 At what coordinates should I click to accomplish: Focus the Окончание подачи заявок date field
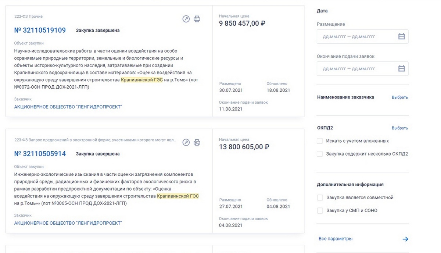click(x=362, y=69)
